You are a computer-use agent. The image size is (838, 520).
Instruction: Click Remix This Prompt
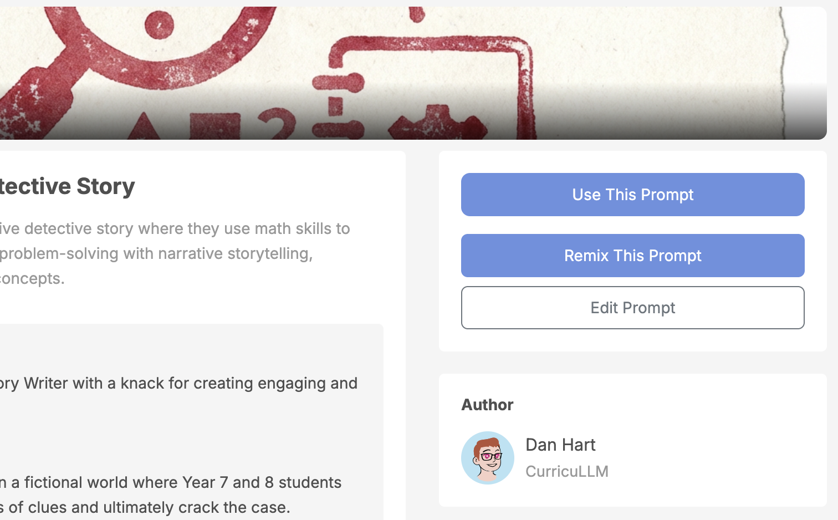coord(632,256)
